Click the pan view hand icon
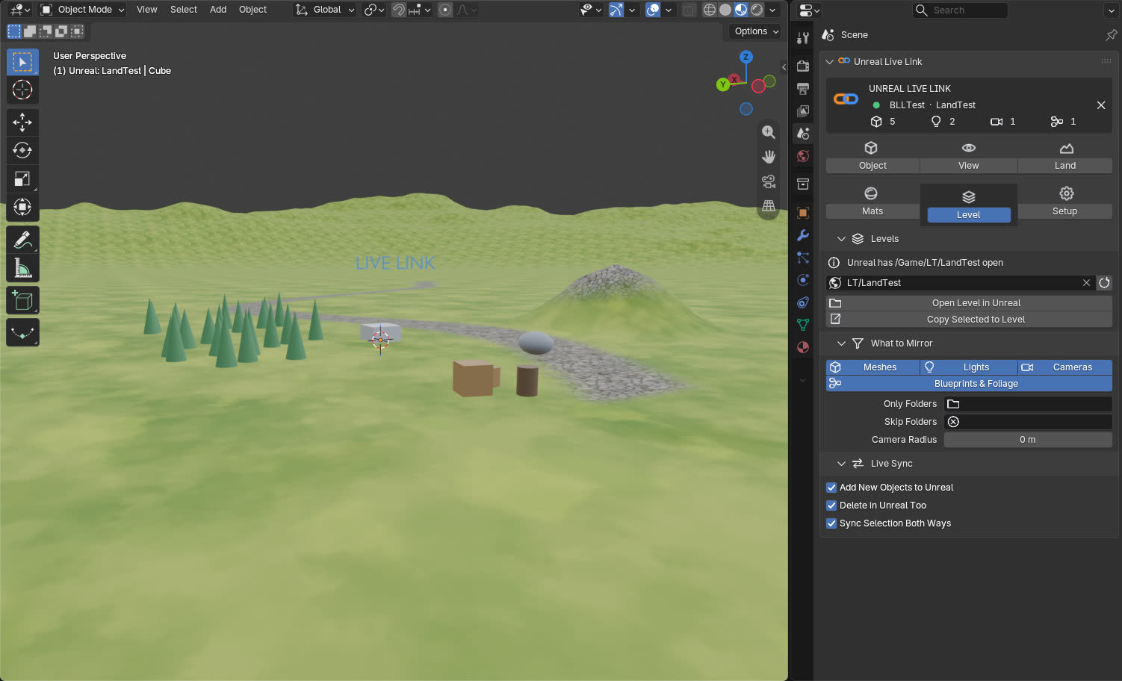1122x681 pixels. click(x=768, y=157)
